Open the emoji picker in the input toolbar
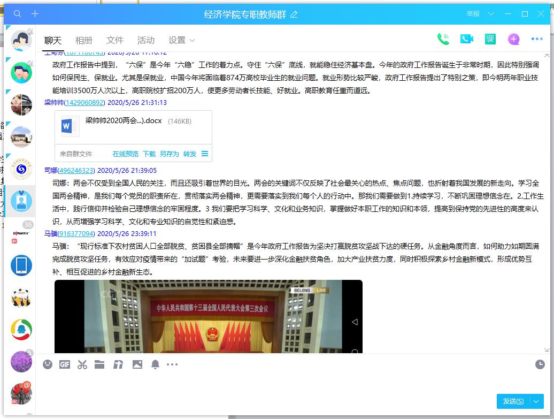 click(48, 364)
